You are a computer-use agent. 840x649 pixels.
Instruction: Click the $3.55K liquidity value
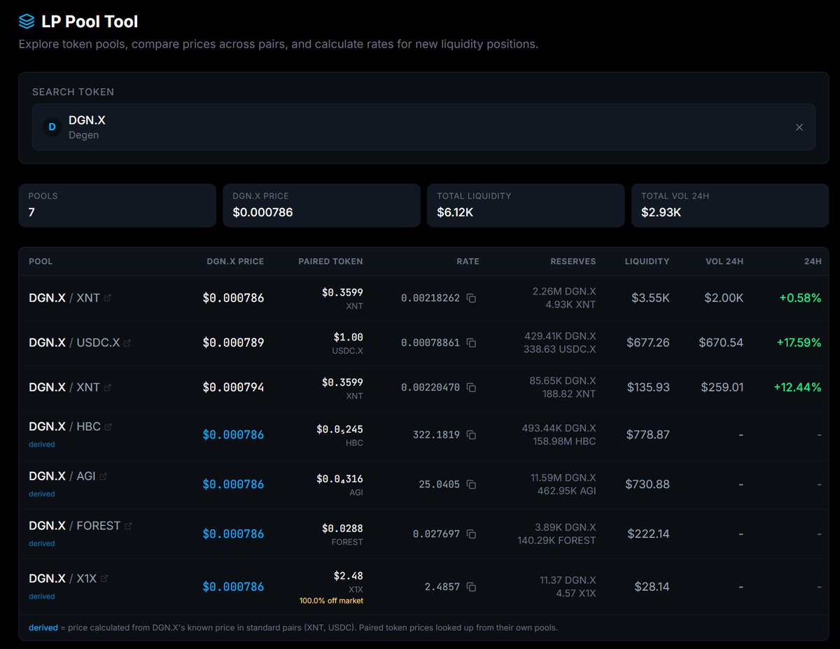click(x=650, y=298)
